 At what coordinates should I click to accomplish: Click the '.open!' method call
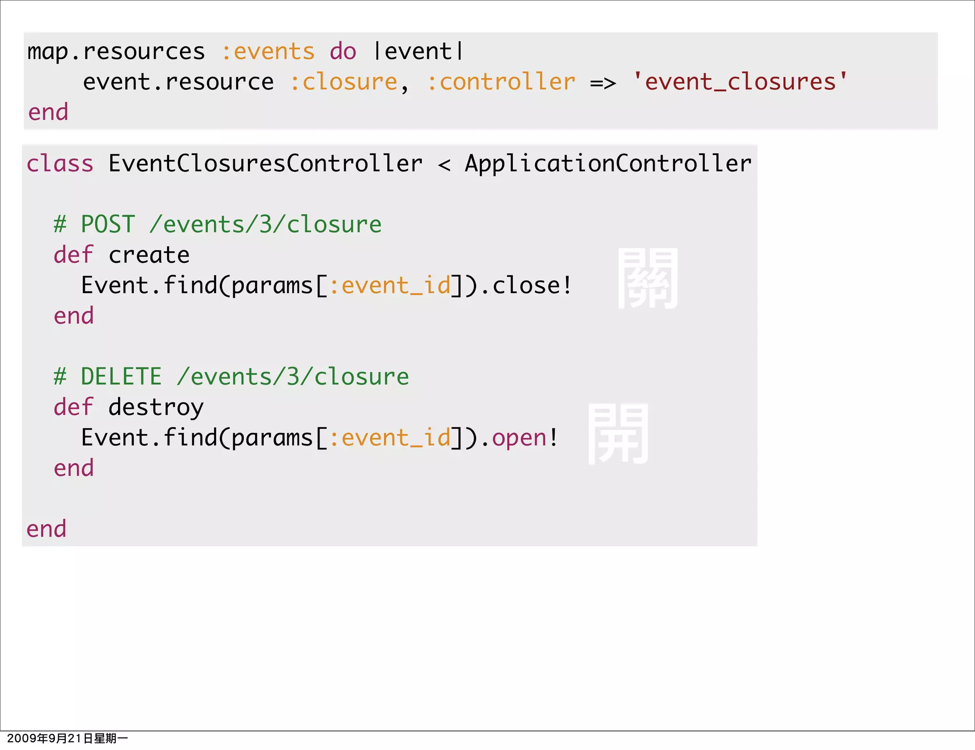[519, 438]
